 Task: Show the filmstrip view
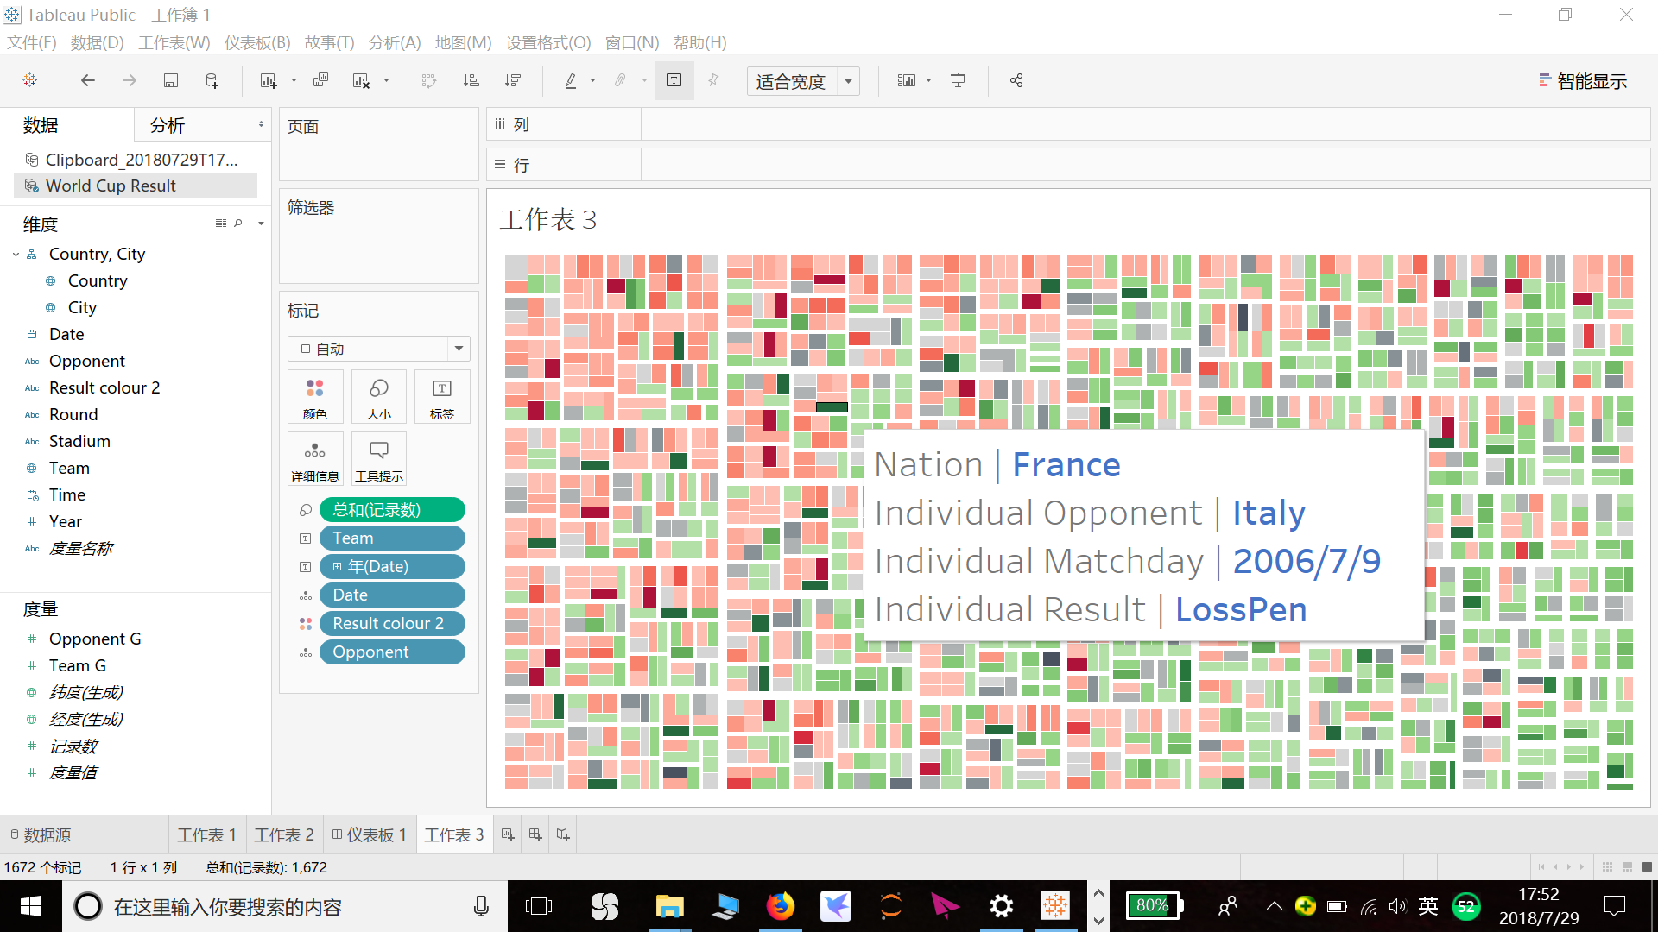pyautogui.click(x=1627, y=867)
